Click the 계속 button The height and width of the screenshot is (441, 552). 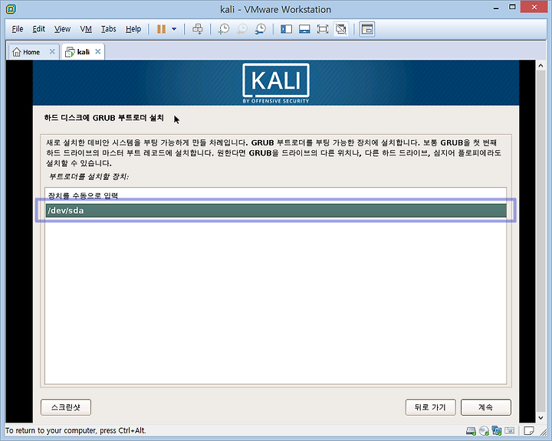point(486,407)
